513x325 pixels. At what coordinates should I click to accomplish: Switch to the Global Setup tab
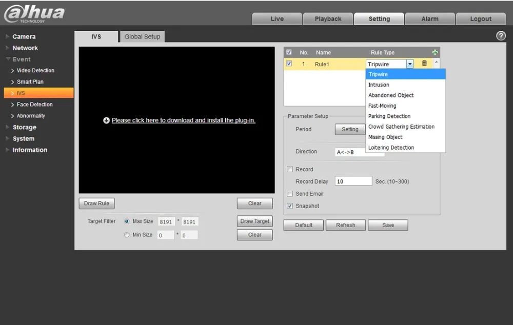tap(142, 36)
